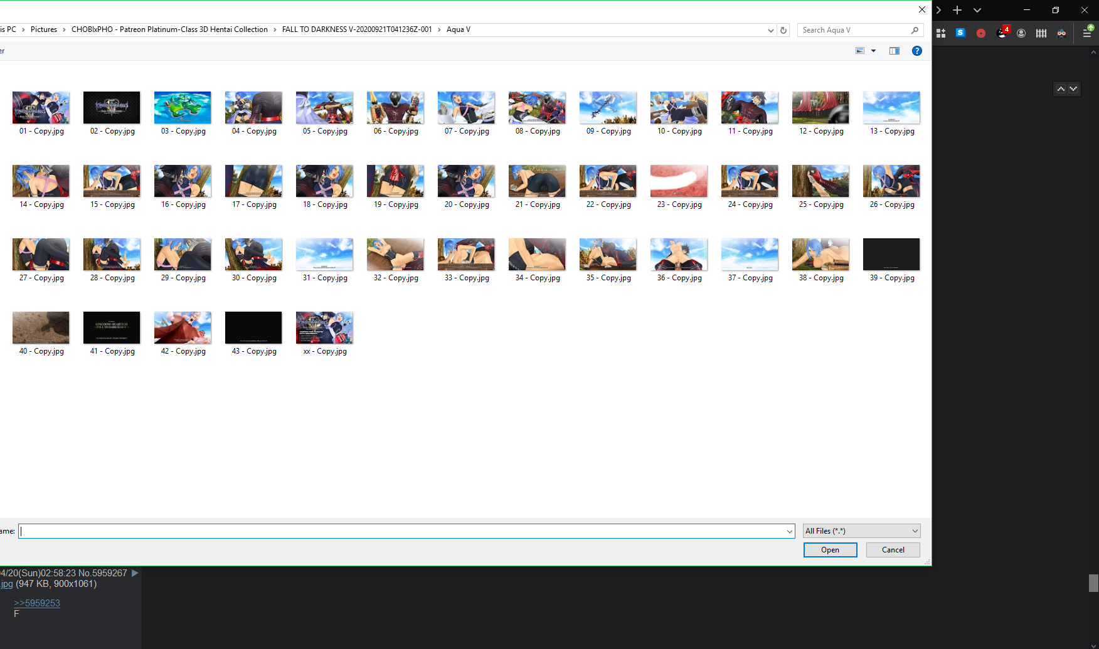Image resolution: width=1099 pixels, height=649 pixels.
Task: Expand the address bar history dropdown
Action: pos(771,30)
